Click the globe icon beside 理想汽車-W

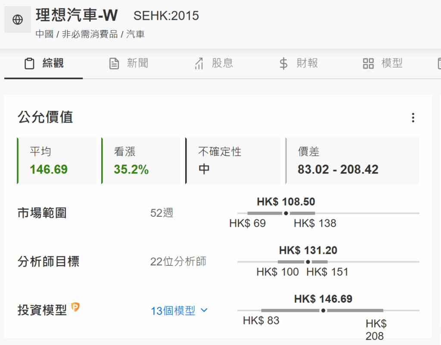tap(17, 20)
